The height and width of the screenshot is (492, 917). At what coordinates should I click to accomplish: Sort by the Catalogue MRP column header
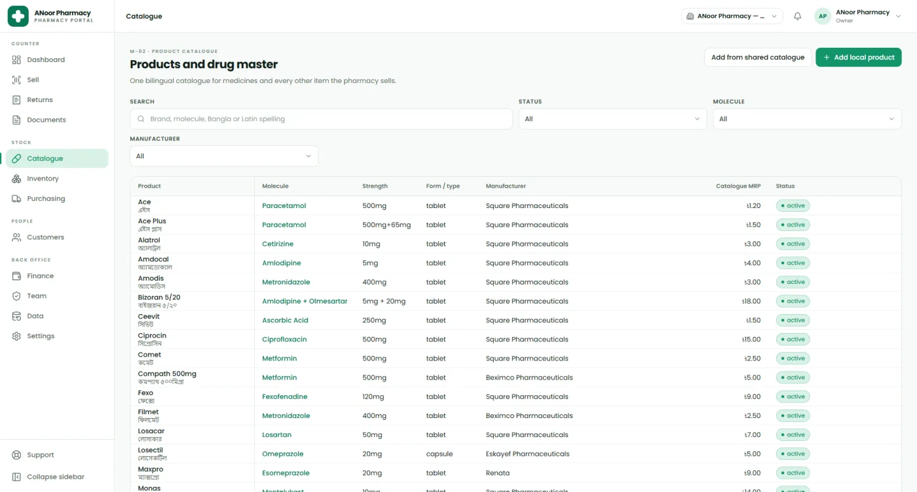(738, 186)
